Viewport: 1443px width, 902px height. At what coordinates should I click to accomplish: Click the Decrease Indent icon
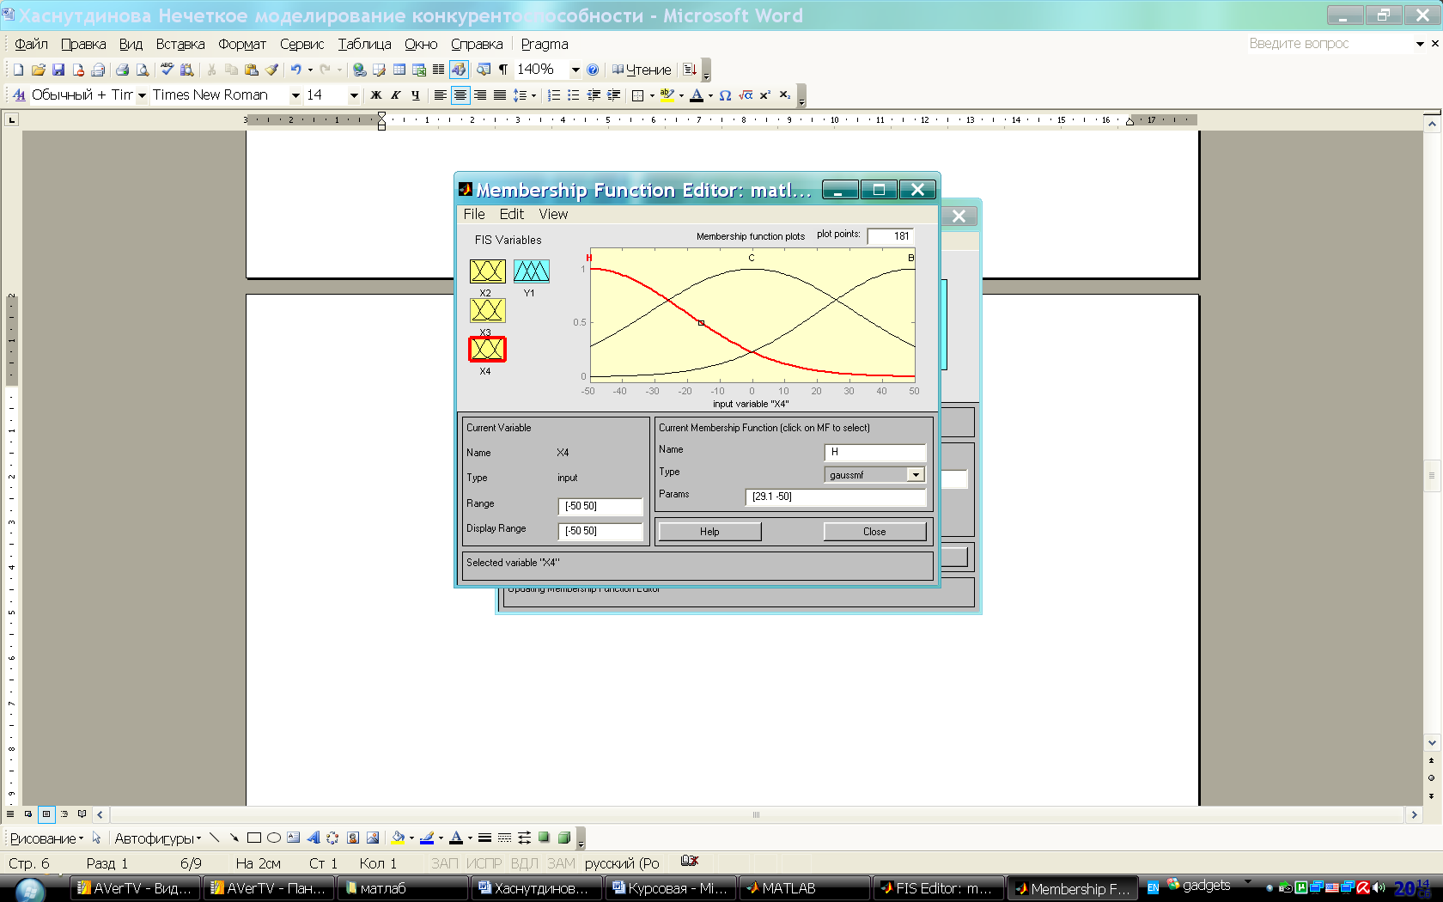[594, 95]
